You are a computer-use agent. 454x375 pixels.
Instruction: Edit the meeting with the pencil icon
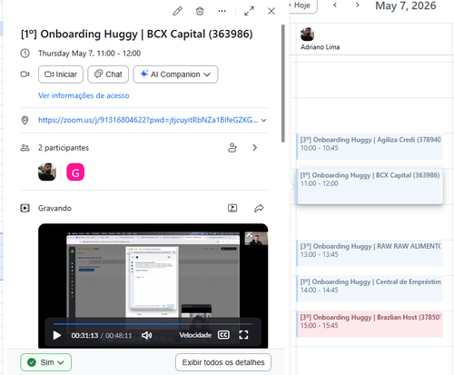point(177,11)
